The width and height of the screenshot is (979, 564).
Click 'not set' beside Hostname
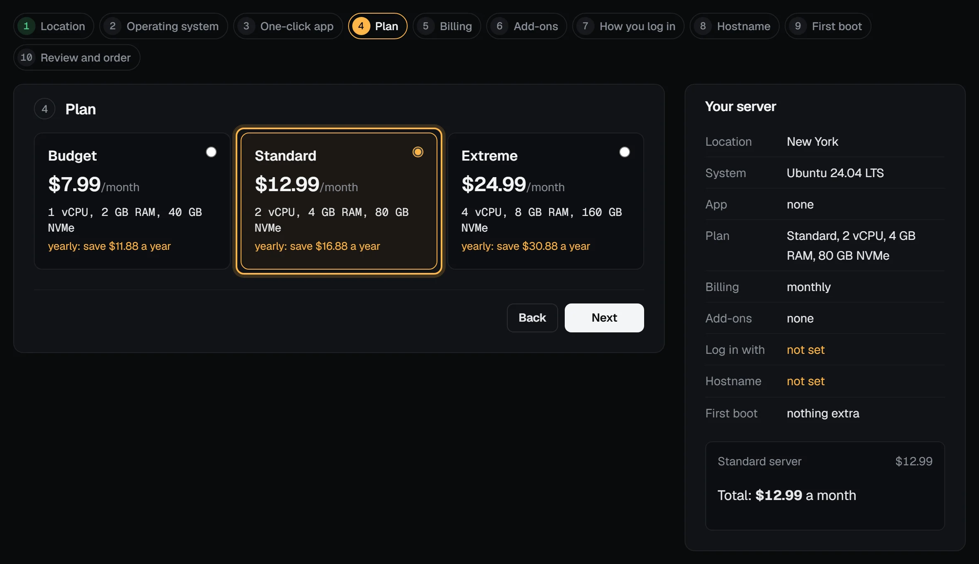click(805, 381)
